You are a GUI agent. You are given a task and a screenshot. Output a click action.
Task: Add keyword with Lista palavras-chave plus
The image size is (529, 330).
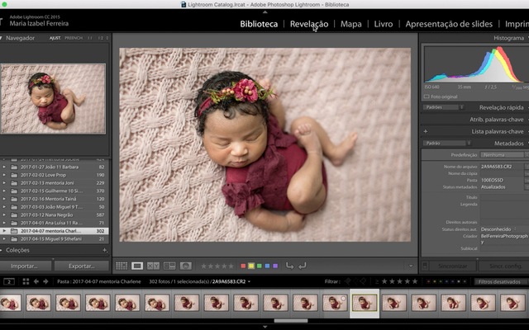coord(425,131)
